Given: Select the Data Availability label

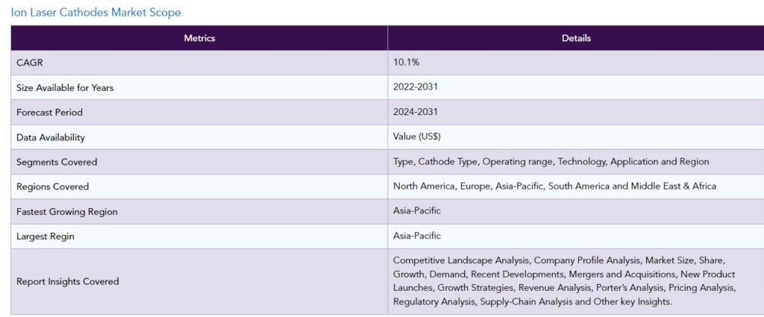Looking at the screenshot, I should (51, 137).
